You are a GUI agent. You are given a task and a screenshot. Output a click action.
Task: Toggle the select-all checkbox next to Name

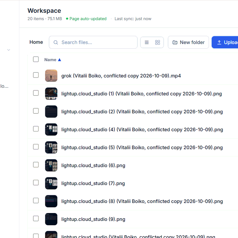[36, 59]
